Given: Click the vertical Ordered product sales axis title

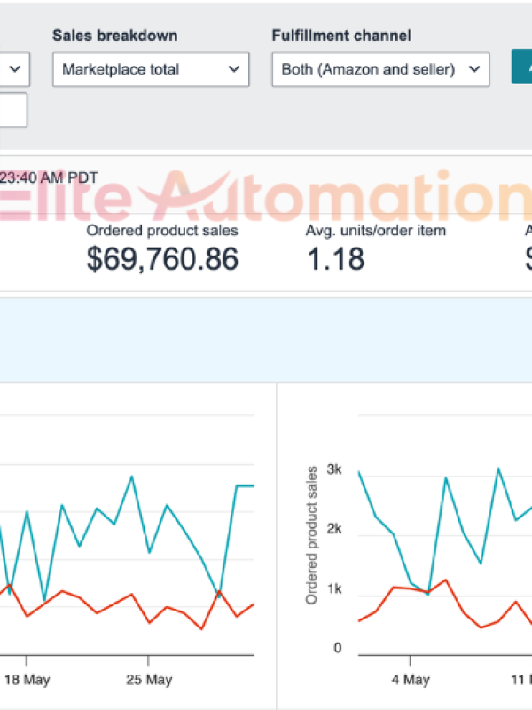Looking at the screenshot, I should (311, 535).
